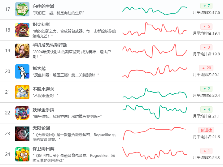Click the 抓大鹅 title link
The image size is (223, 167).
pos(39,68)
